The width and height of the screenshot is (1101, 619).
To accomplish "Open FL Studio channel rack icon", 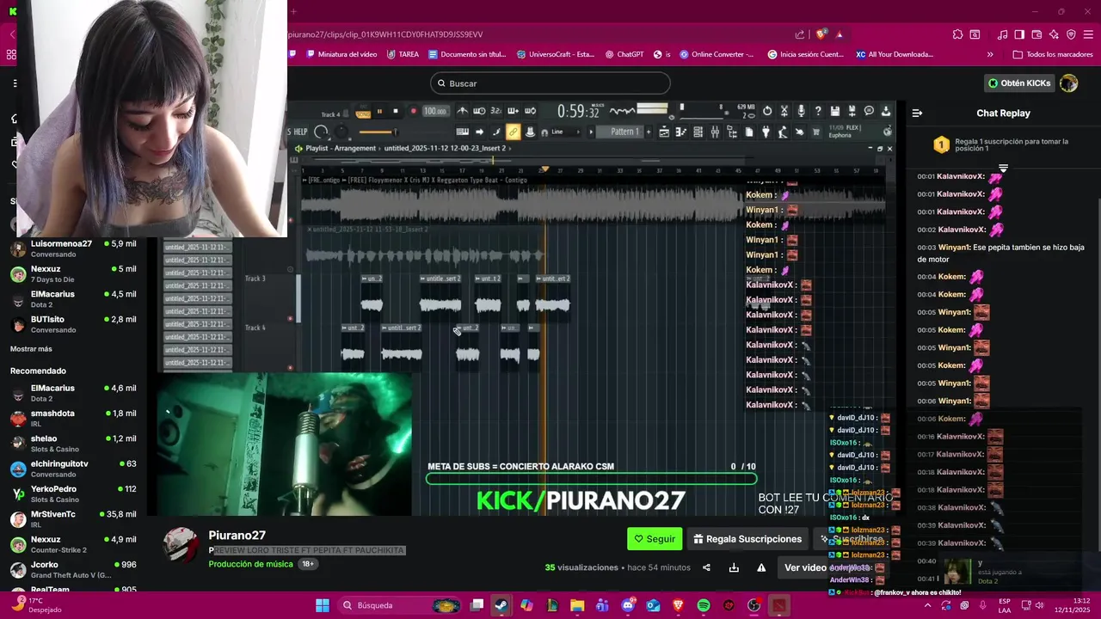I will (698, 132).
